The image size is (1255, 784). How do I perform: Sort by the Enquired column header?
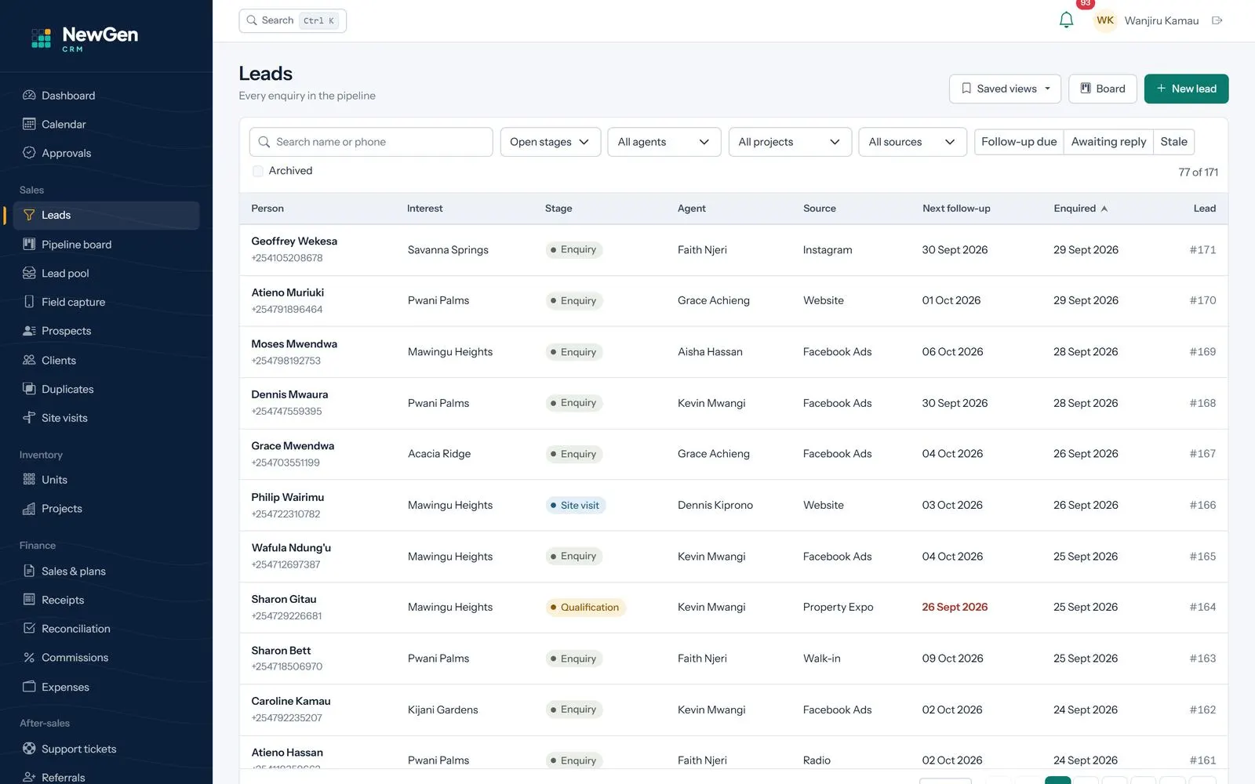click(1080, 209)
